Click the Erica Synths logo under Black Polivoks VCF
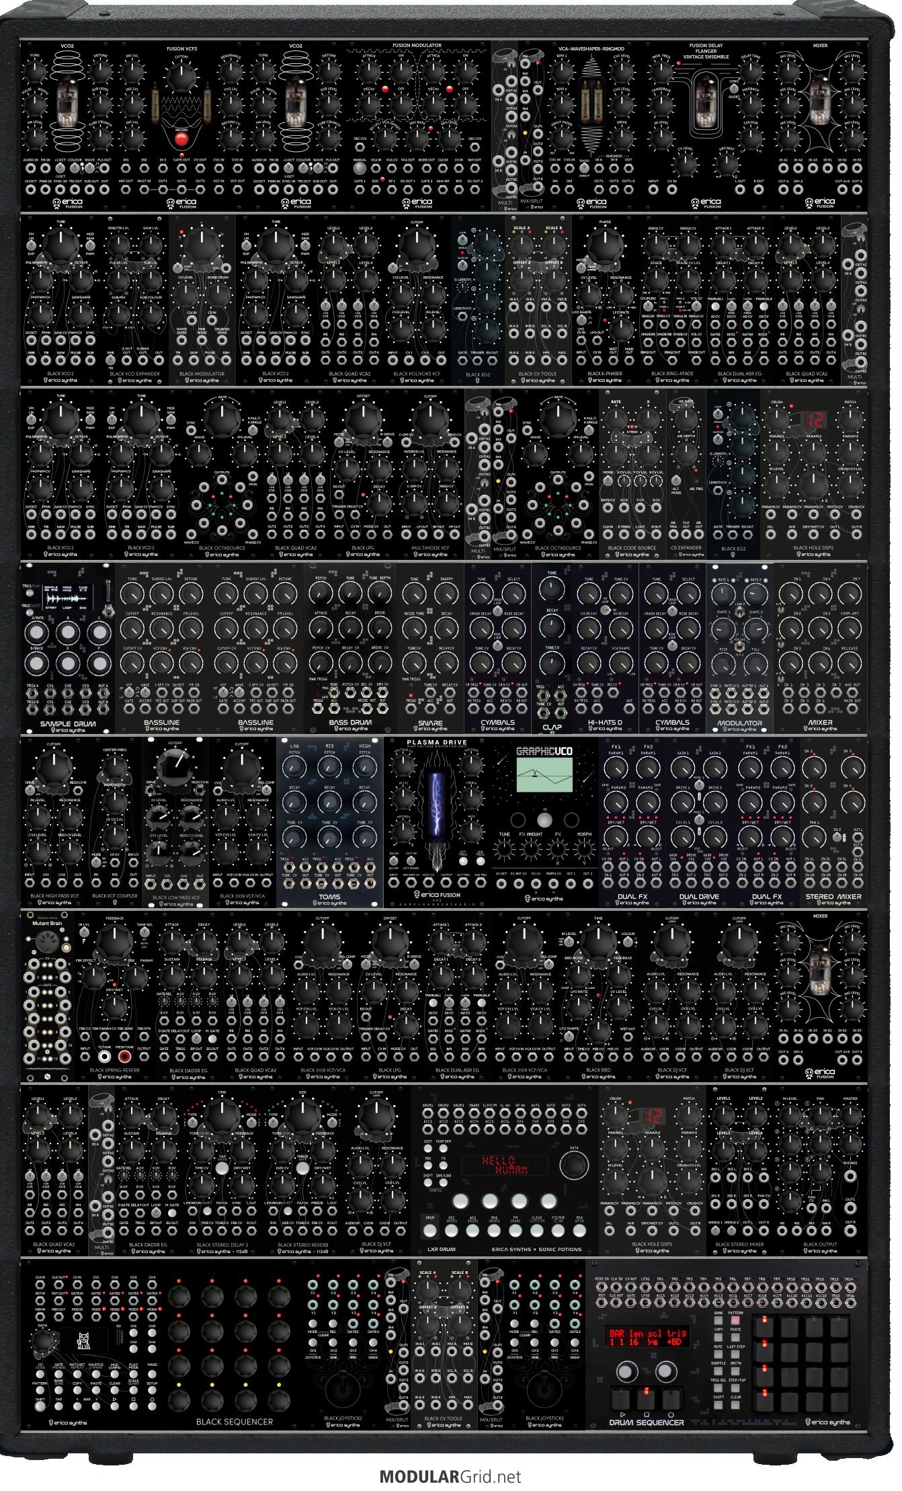Image resolution: width=902 pixels, height=1491 pixels. [x=417, y=380]
